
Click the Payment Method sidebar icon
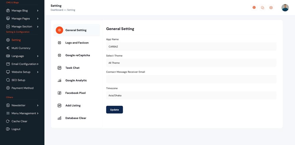(8, 88)
